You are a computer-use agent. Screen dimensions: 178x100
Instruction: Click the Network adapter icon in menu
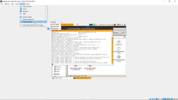pyautogui.click(x=21, y=11)
